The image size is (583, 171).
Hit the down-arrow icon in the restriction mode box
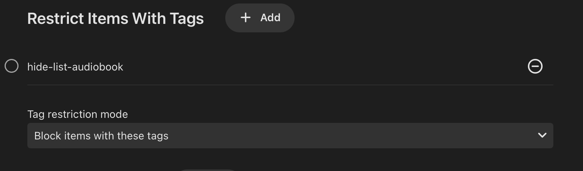click(542, 136)
